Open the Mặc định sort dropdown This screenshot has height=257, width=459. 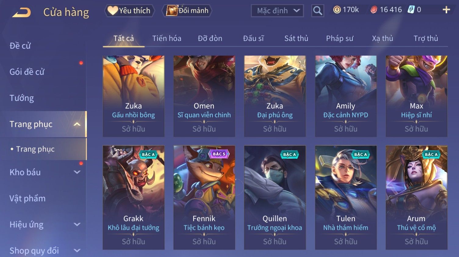(277, 11)
